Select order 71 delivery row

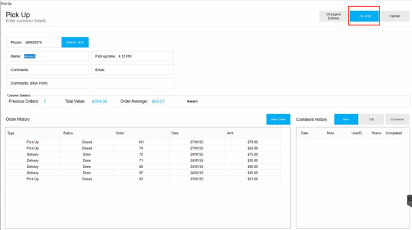coord(143,160)
